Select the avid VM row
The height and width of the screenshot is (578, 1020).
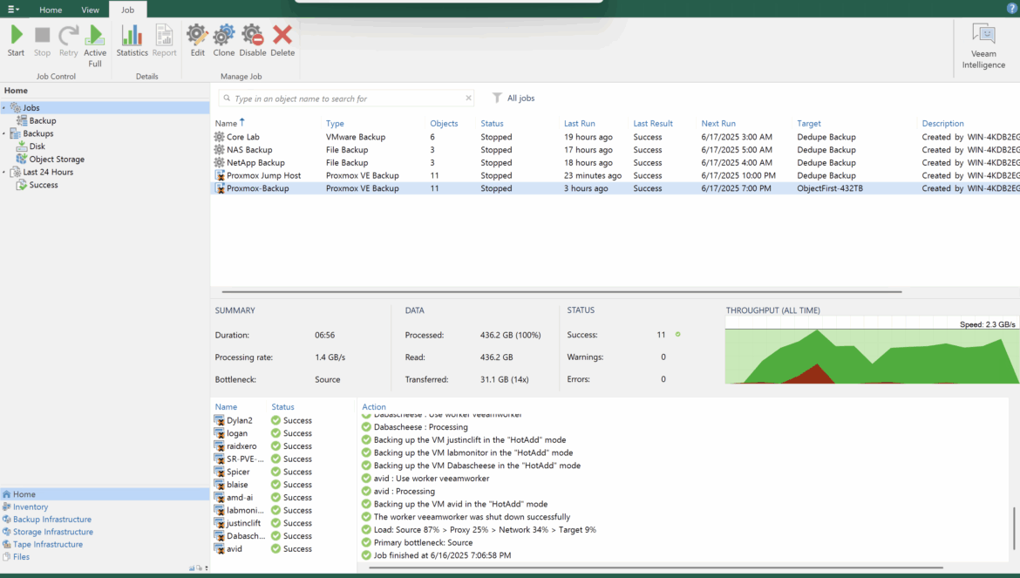[x=283, y=548]
